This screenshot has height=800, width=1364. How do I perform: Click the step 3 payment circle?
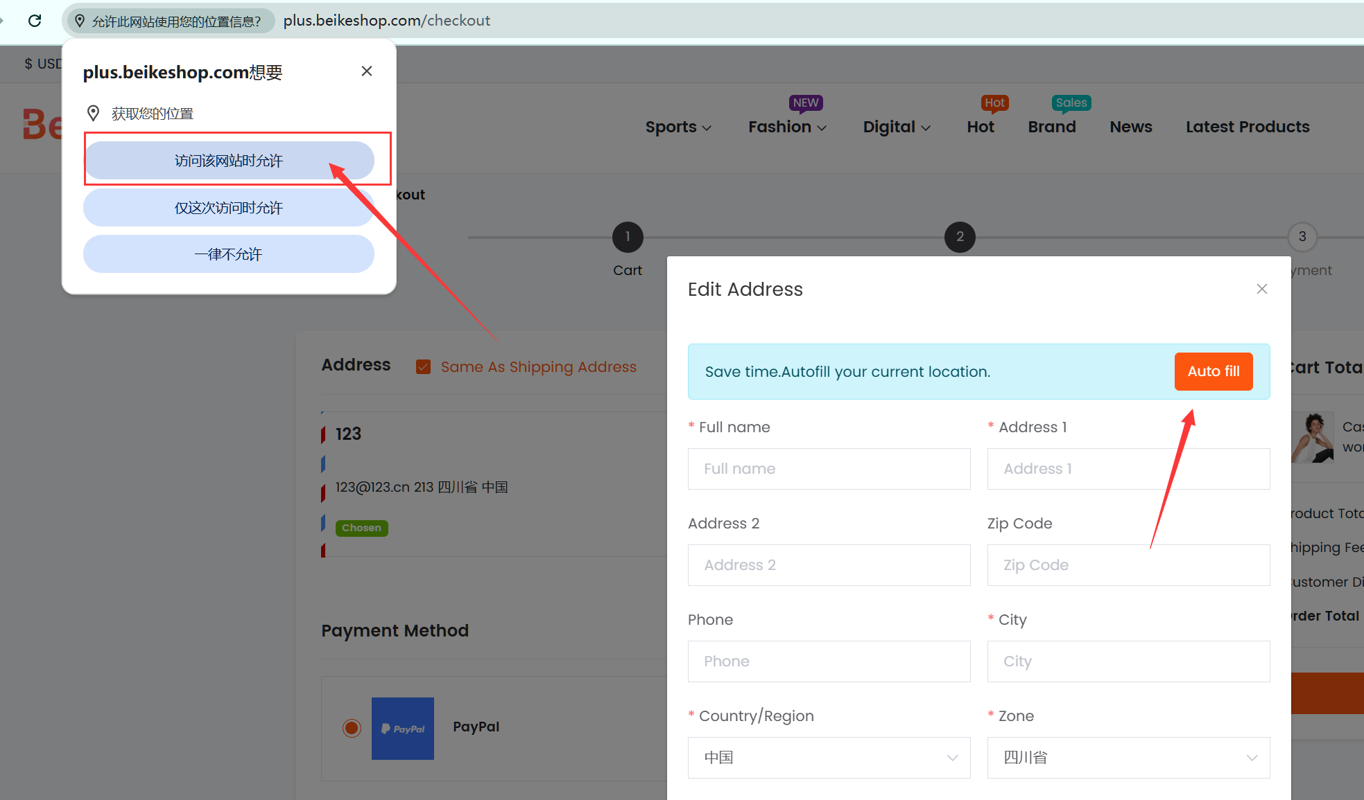(x=1302, y=237)
